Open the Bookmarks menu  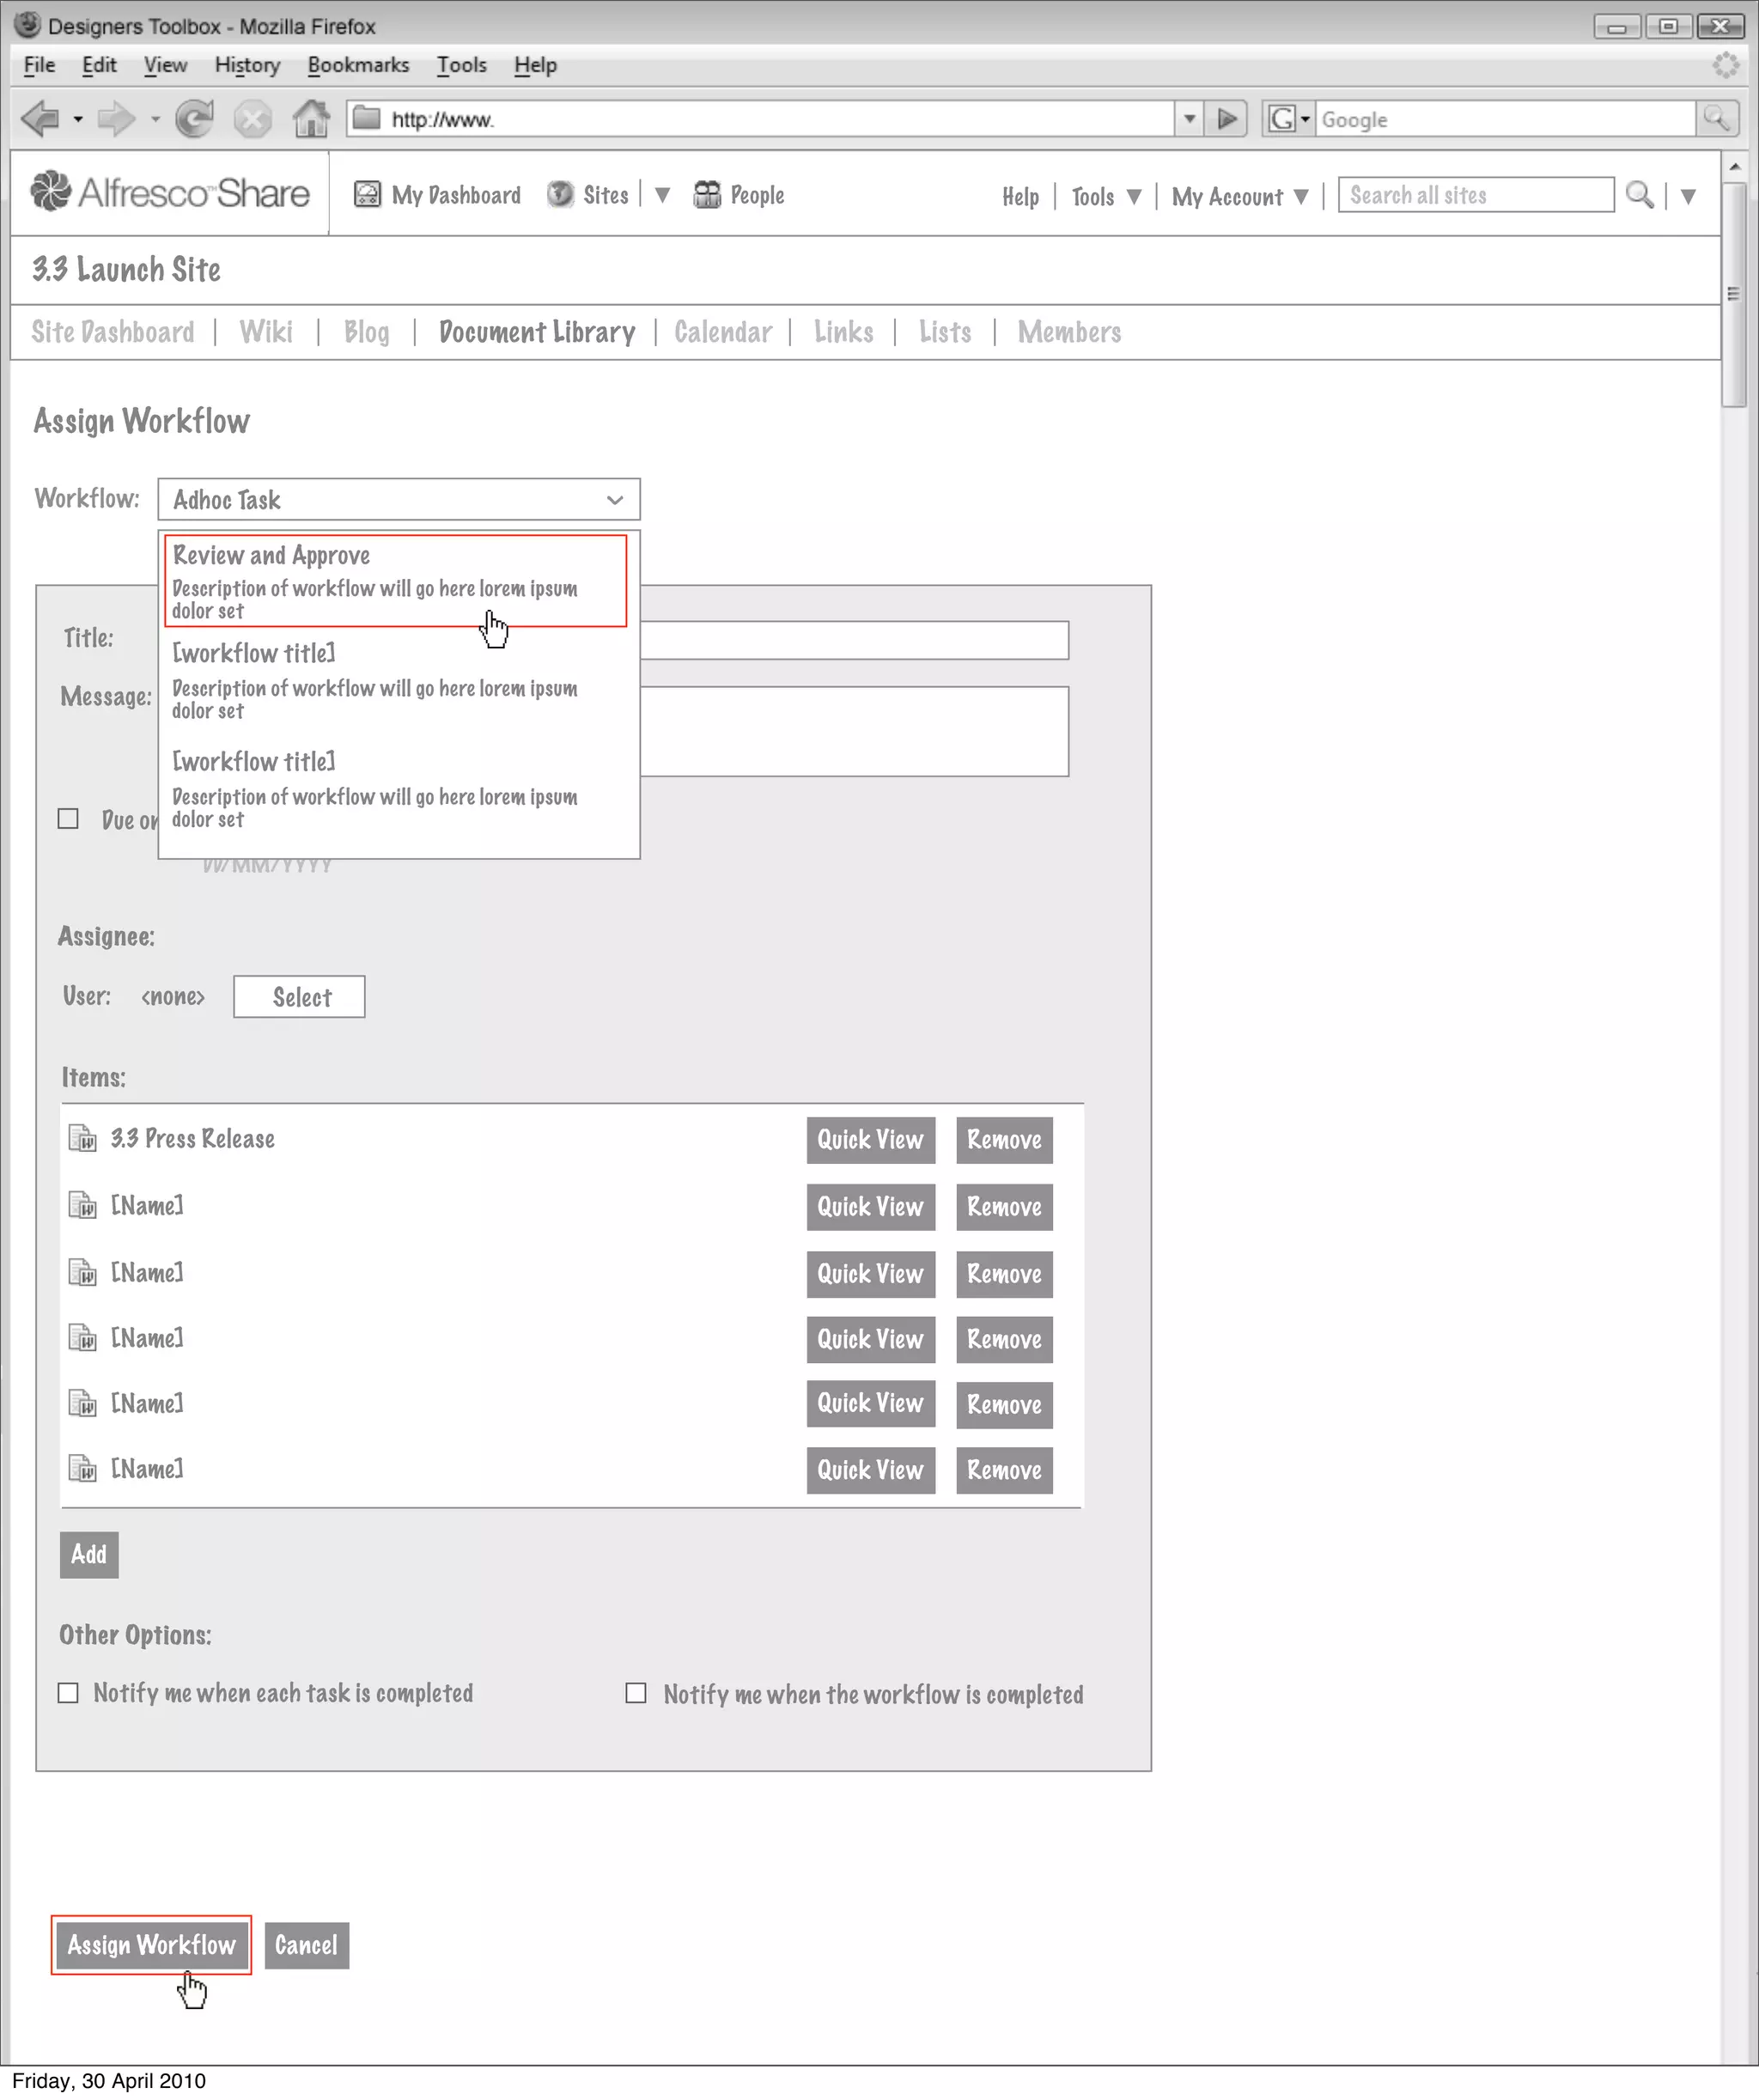(358, 65)
